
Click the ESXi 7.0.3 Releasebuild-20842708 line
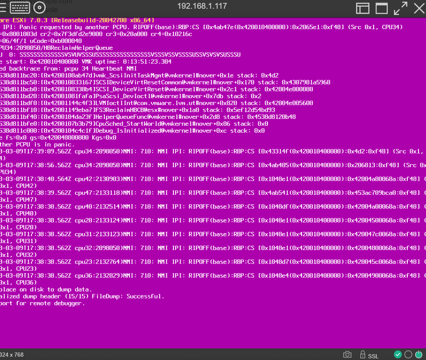77,20
